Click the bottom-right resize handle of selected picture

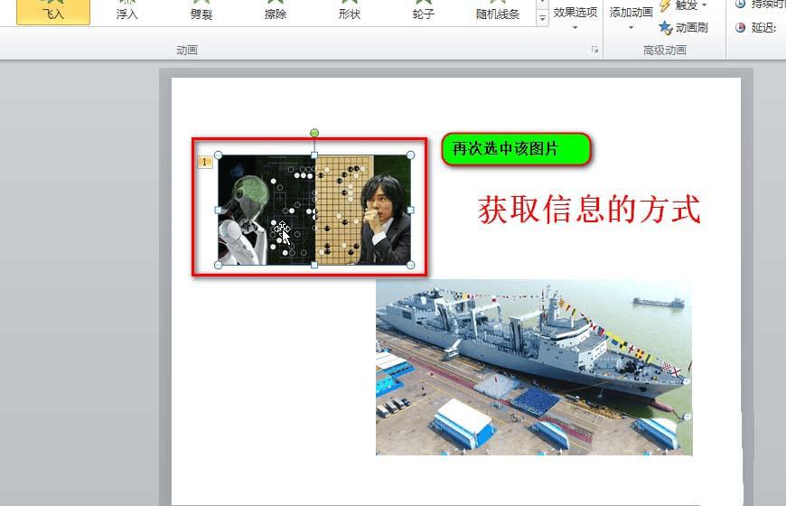[x=410, y=265]
